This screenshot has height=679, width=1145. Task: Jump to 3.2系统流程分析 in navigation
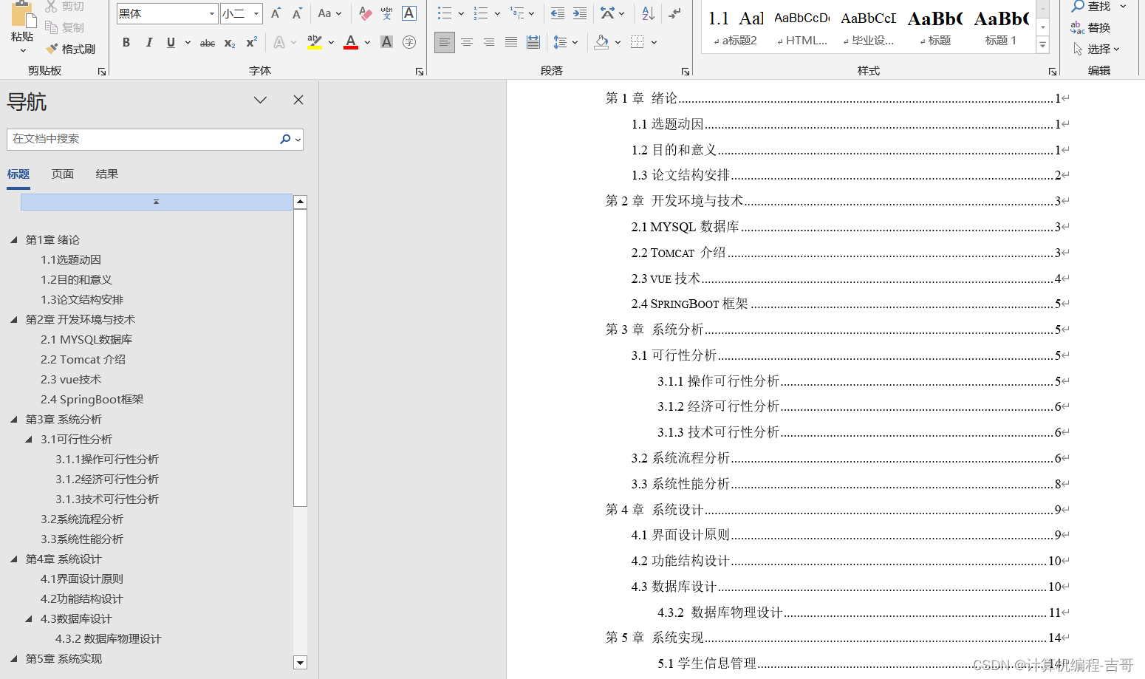(x=82, y=519)
